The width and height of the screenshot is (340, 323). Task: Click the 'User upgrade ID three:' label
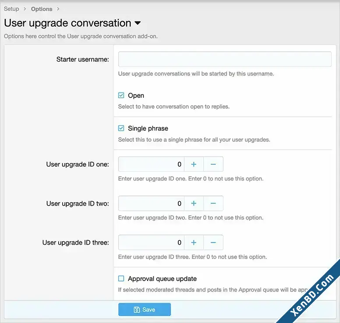click(76, 242)
